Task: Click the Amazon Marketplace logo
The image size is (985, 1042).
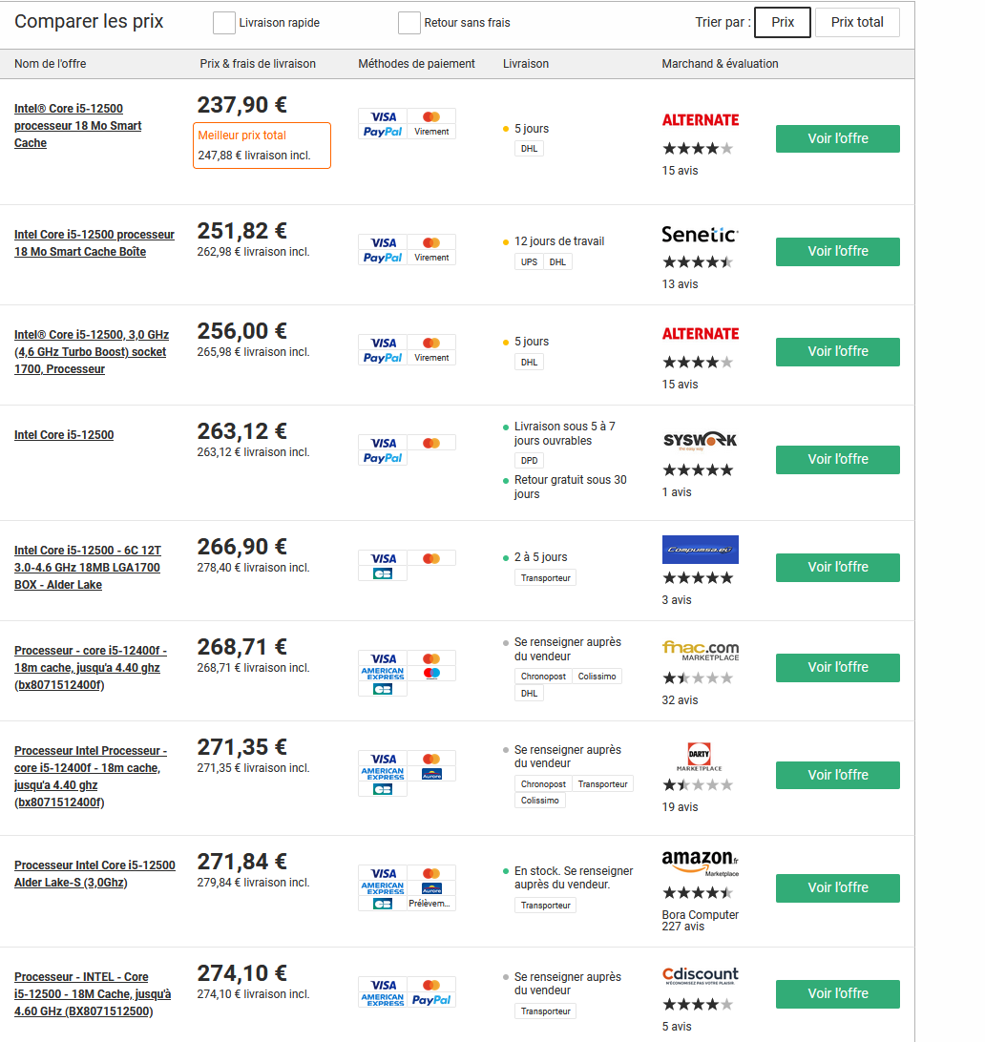Action: pyautogui.click(x=700, y=863)
